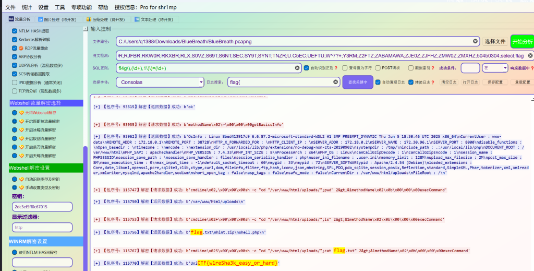The width and height of the screenshot is (534, 271).
Task: Click the clear icon in the SQL正则 field
Action: tap(298, 67)
